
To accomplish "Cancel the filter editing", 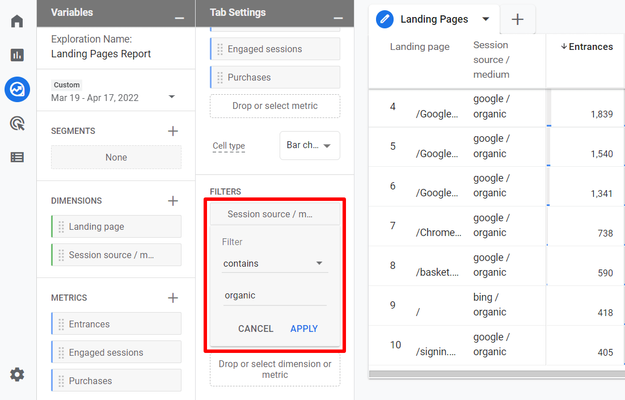I will coord(256,329).
